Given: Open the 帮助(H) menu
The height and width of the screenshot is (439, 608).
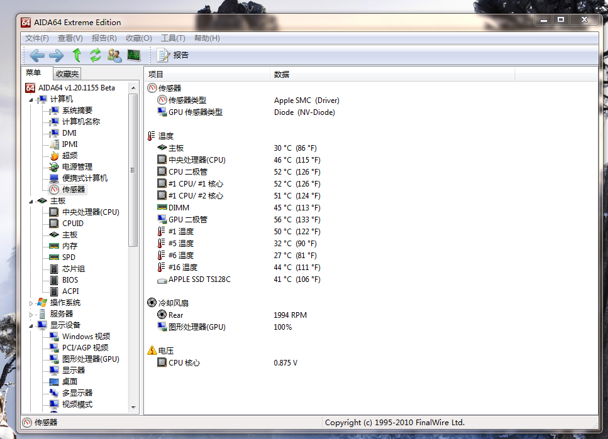Looking at the screenshot, I should (207, 38).
